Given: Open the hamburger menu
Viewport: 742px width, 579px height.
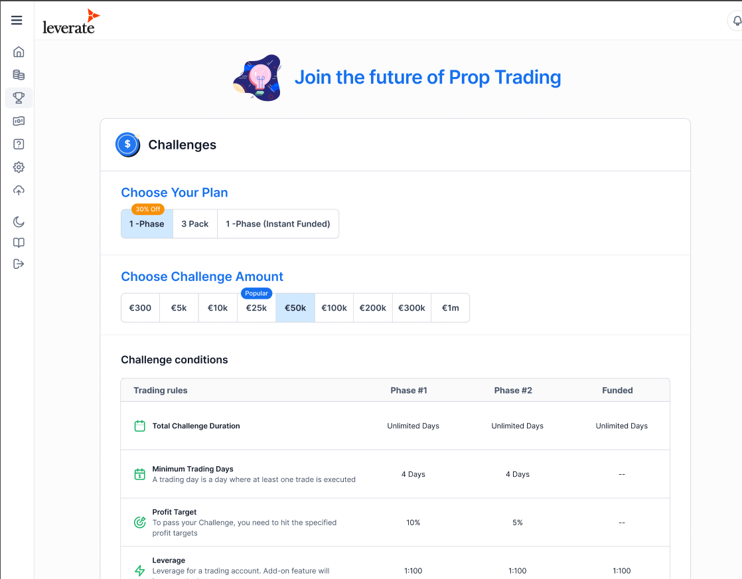Looking at the screenshot, I should [17, 21].
